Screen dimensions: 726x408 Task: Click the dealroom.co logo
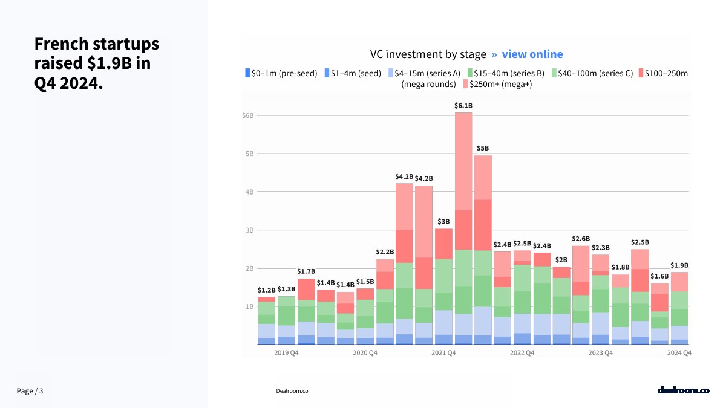pyautogui.click(x=683, y=390)
